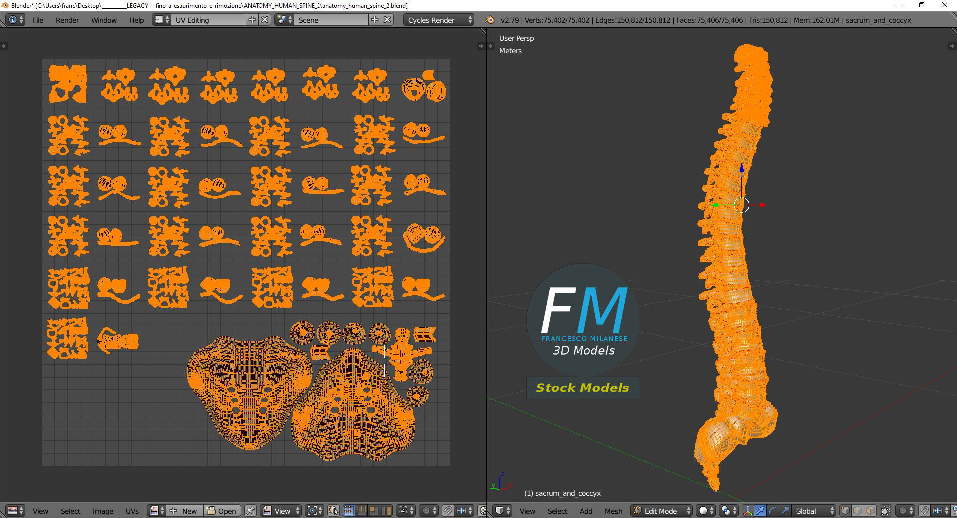This screenshot has width=957, height=518.
Task: Click the UV Editing layout name field
Action: tap(209, 20)
